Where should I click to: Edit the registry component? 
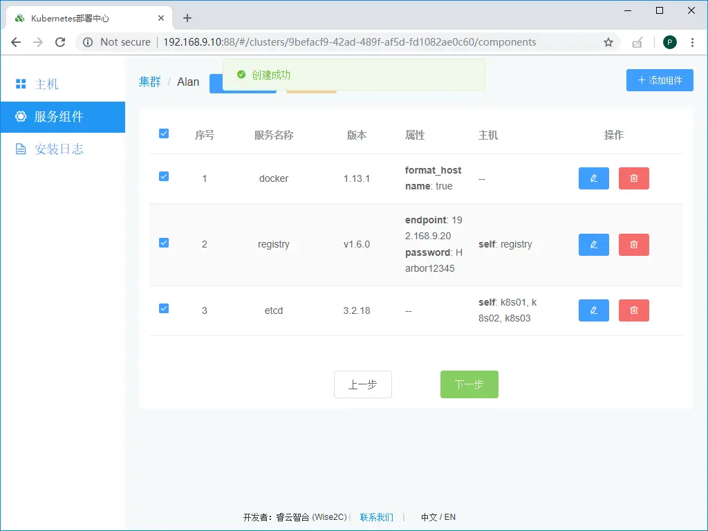[x=594, y=245]
